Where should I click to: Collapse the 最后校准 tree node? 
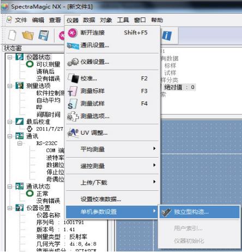pos(10,122)
